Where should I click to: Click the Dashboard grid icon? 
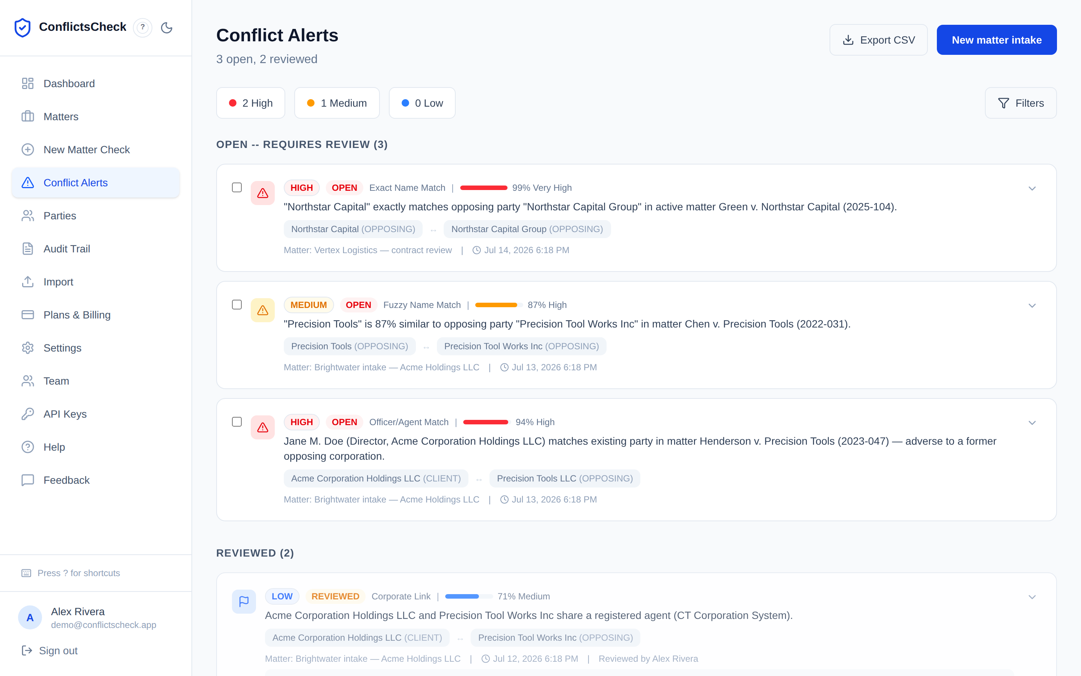coord(28,84)
